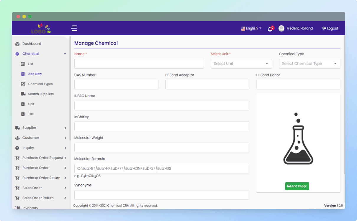Click the Tax plus icon
Viewport: 357px width, 221px height.
pos(23,114)
